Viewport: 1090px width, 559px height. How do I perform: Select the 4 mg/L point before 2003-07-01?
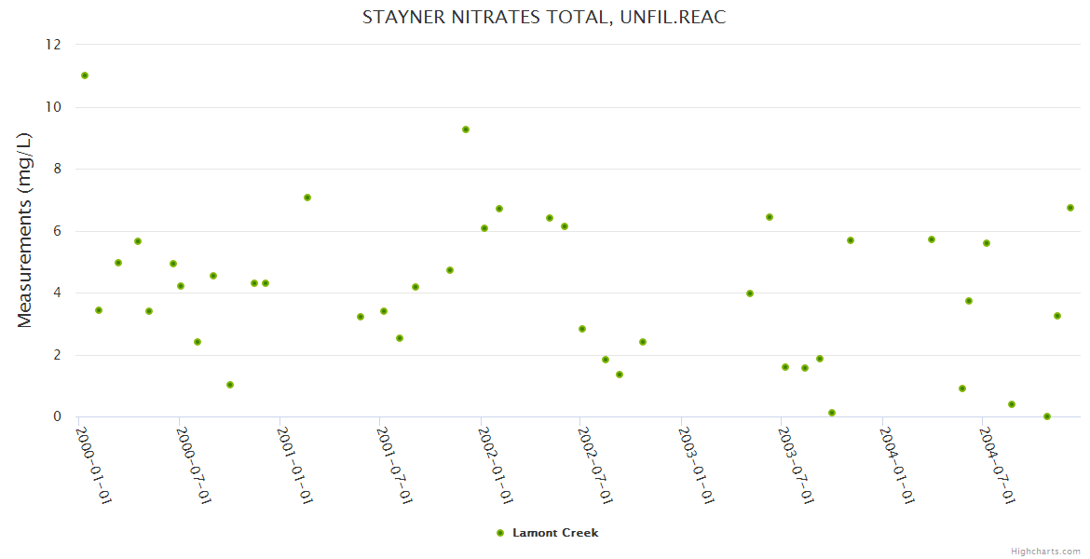750,293
